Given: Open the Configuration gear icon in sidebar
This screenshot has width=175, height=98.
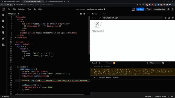Looking at the screenshot, I should (x=3, y=27).
